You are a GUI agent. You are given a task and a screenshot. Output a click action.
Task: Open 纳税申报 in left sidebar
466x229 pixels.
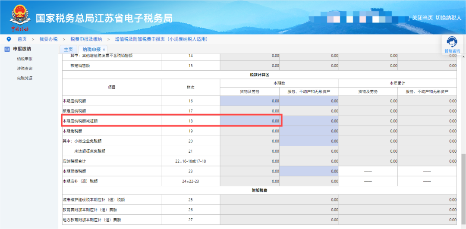point(25,59)
